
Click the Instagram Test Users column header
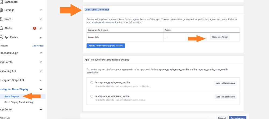(x=98, y=30)
